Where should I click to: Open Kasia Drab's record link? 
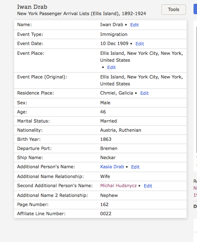coord(112,167)
